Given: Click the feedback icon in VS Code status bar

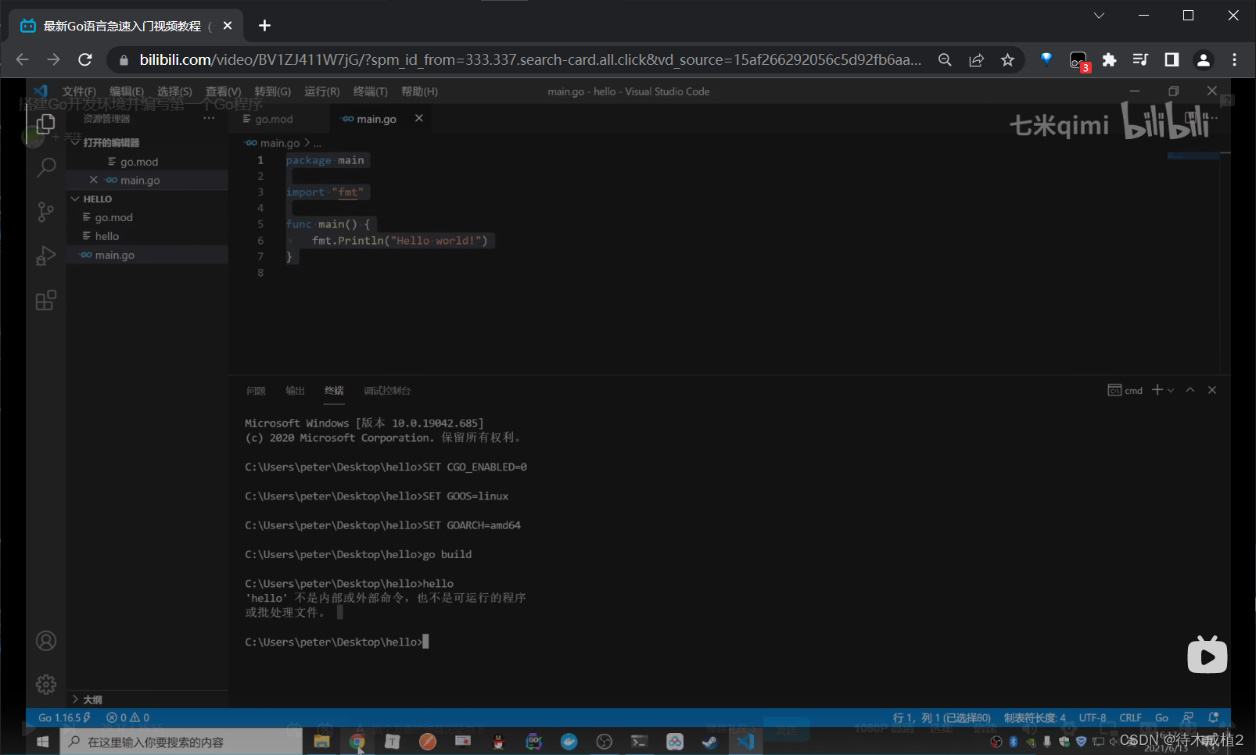Looking at the screenshot, I should click(1189, 717).
